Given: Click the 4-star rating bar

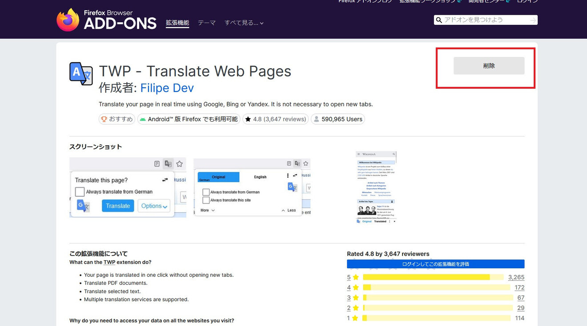Looking at the screenshot, I should [437, 287].
